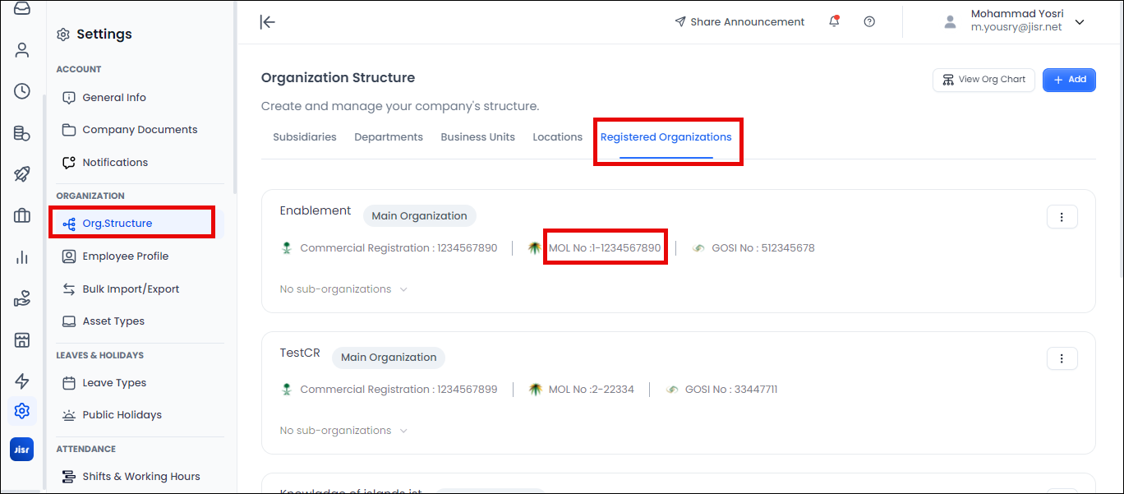Switch to the Departments tab
1124x494 pixels.
tap(389, 137)
